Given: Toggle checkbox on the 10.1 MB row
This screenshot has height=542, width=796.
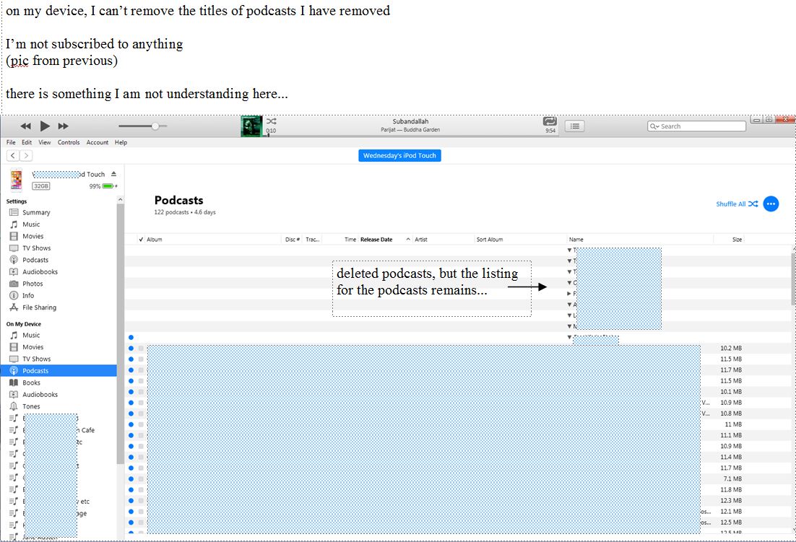Looking at the screenshot, I should pos(141,392).
